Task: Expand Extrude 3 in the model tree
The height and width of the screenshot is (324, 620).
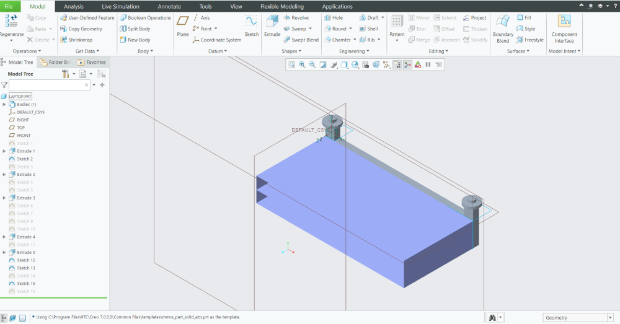Action: [x=4, y=198]
